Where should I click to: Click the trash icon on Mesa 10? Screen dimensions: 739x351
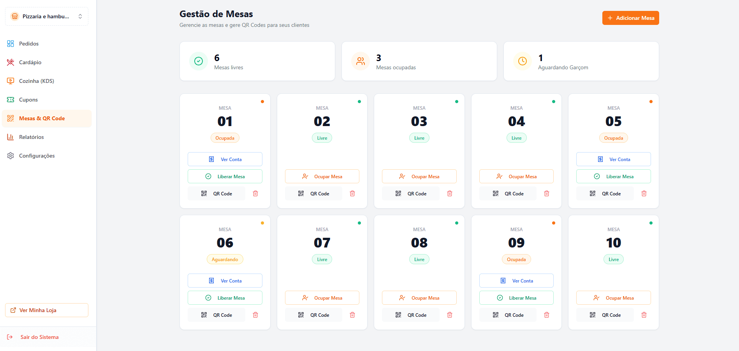coord(644,315)
